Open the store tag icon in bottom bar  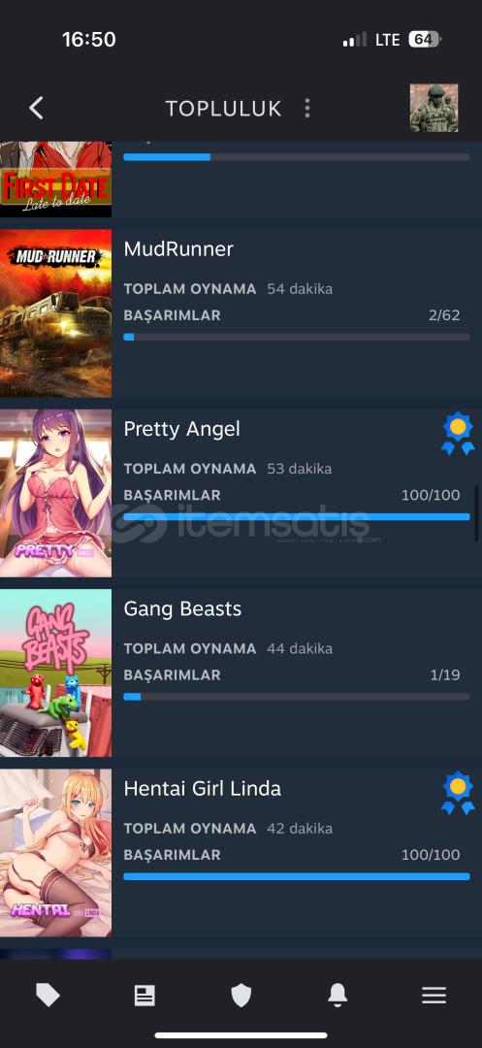(x=48, y=996)
